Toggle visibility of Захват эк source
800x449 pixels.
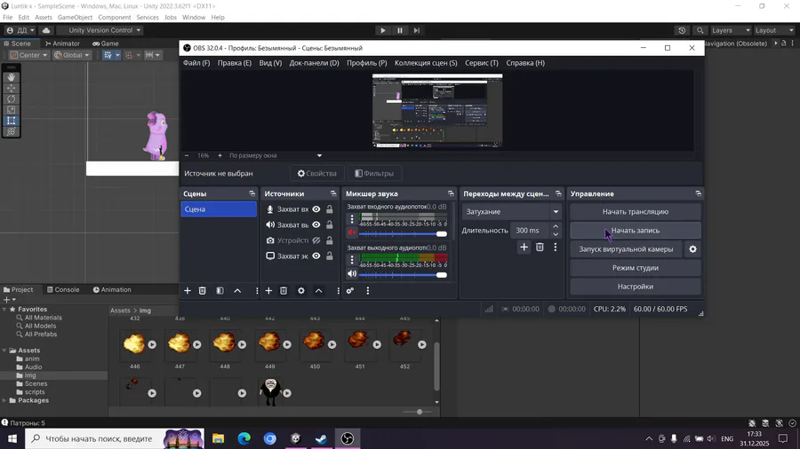point(316,256)
